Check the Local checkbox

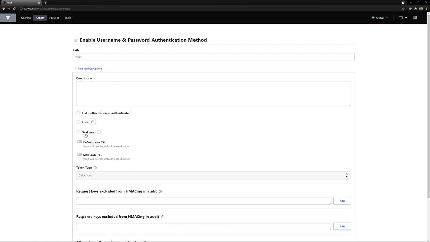tap(78, 122)
